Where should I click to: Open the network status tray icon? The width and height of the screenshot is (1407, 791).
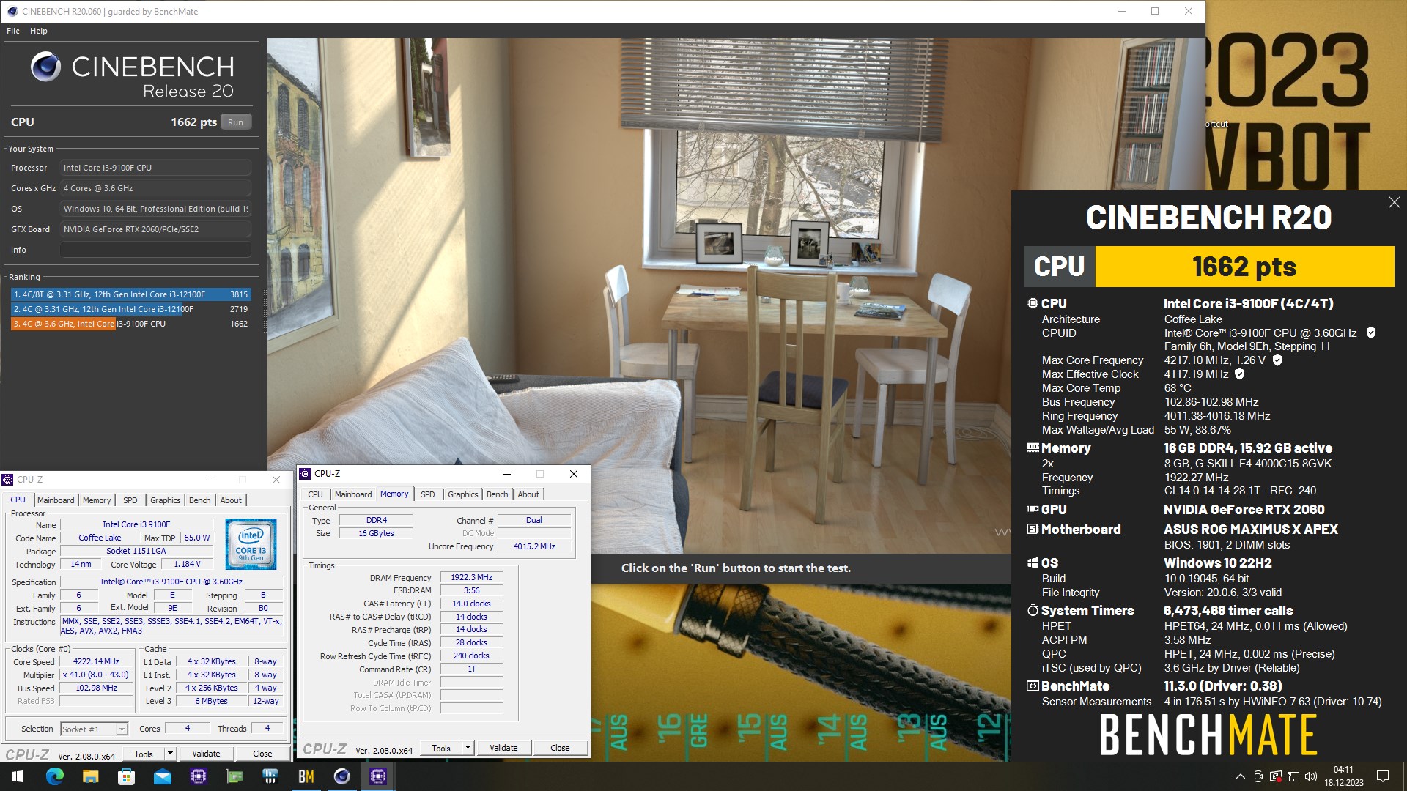pyautogui.click(x=1293, y=776)
